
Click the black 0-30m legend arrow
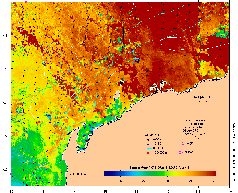149,140
